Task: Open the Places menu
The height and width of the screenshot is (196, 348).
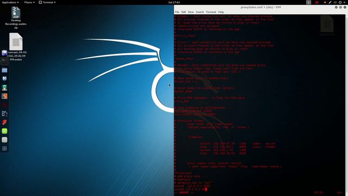Action: pyautogui.click(x=29, y=2)
